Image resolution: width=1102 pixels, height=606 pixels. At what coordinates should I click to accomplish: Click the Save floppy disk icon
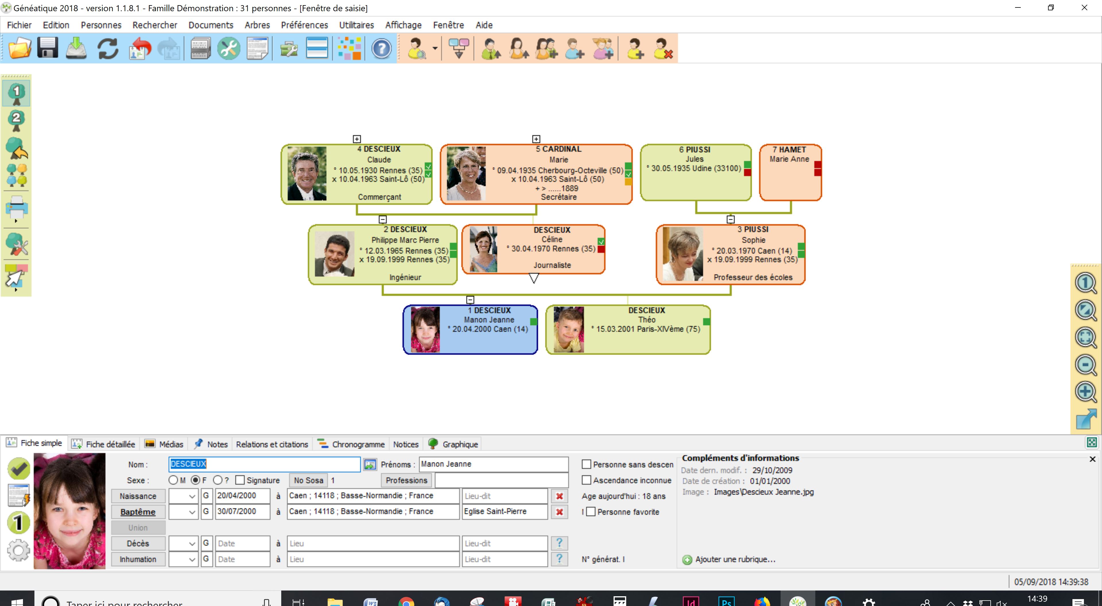pos(47,48)
